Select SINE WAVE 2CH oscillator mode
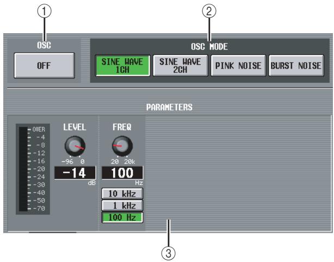334x262 pixels. click(181, 65)
